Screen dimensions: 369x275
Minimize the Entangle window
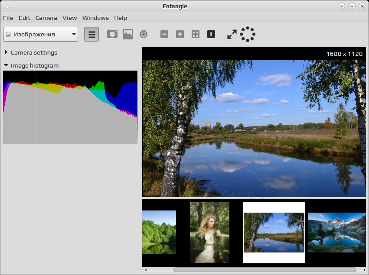click(341, 6)
